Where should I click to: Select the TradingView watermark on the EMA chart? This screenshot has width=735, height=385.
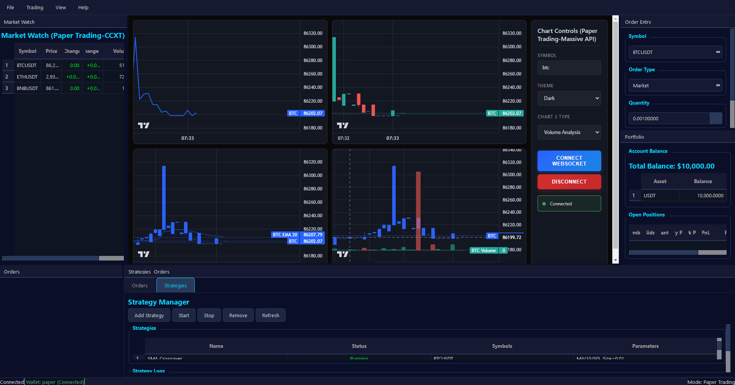144,254
